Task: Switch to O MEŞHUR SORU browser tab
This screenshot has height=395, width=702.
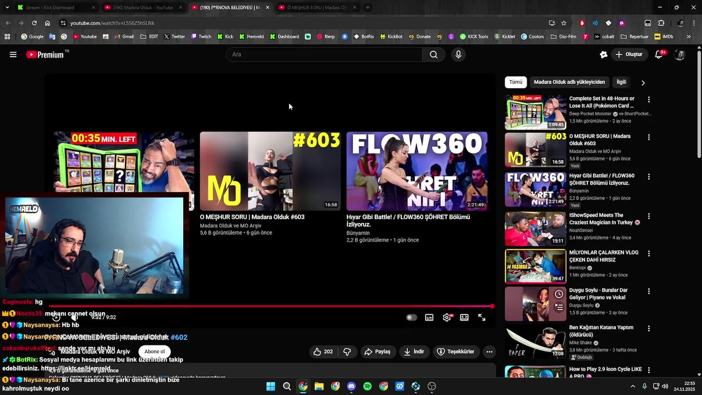Action: click(x=317, y=8)
